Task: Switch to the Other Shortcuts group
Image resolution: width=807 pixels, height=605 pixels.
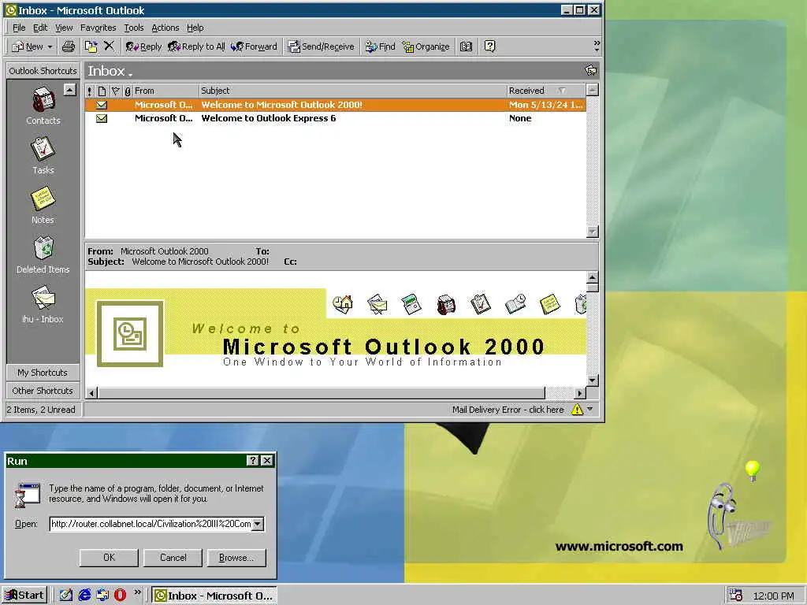Action: [x=43, y=391]
